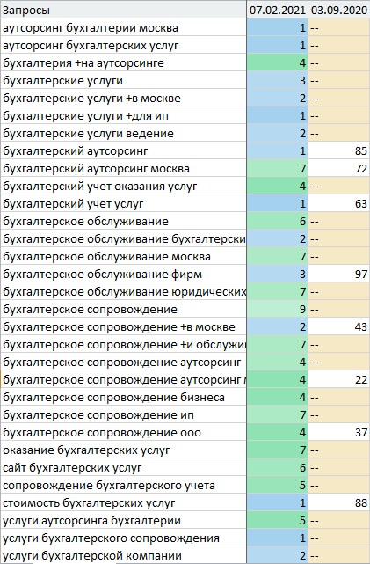Screen dimensions: 370x564
Task: Select 'сайт бухгалтерских услуг' cell
Action: 123,468
